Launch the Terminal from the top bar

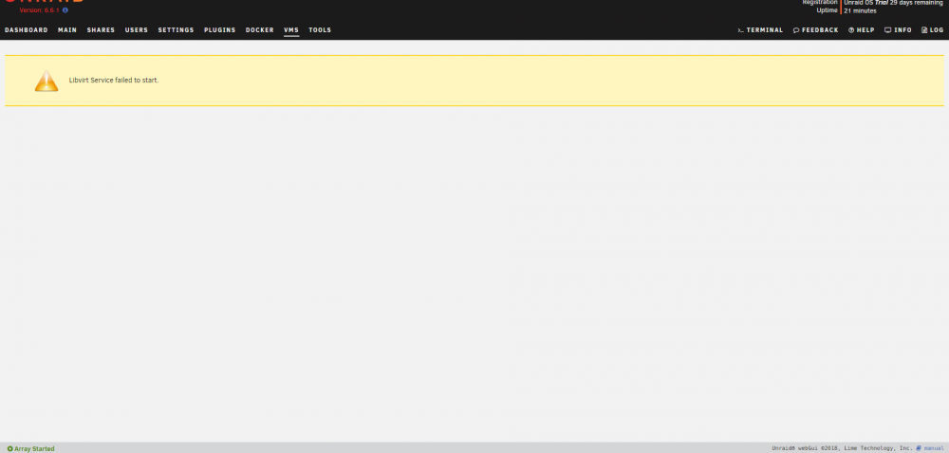point(760,30)
